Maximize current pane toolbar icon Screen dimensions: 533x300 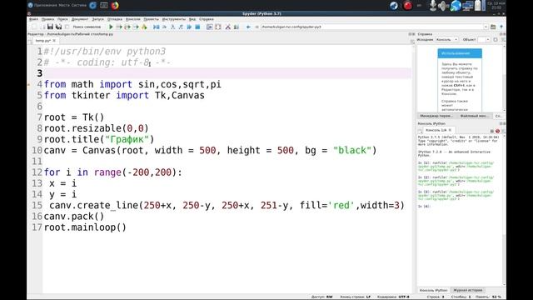coord(210,27)
